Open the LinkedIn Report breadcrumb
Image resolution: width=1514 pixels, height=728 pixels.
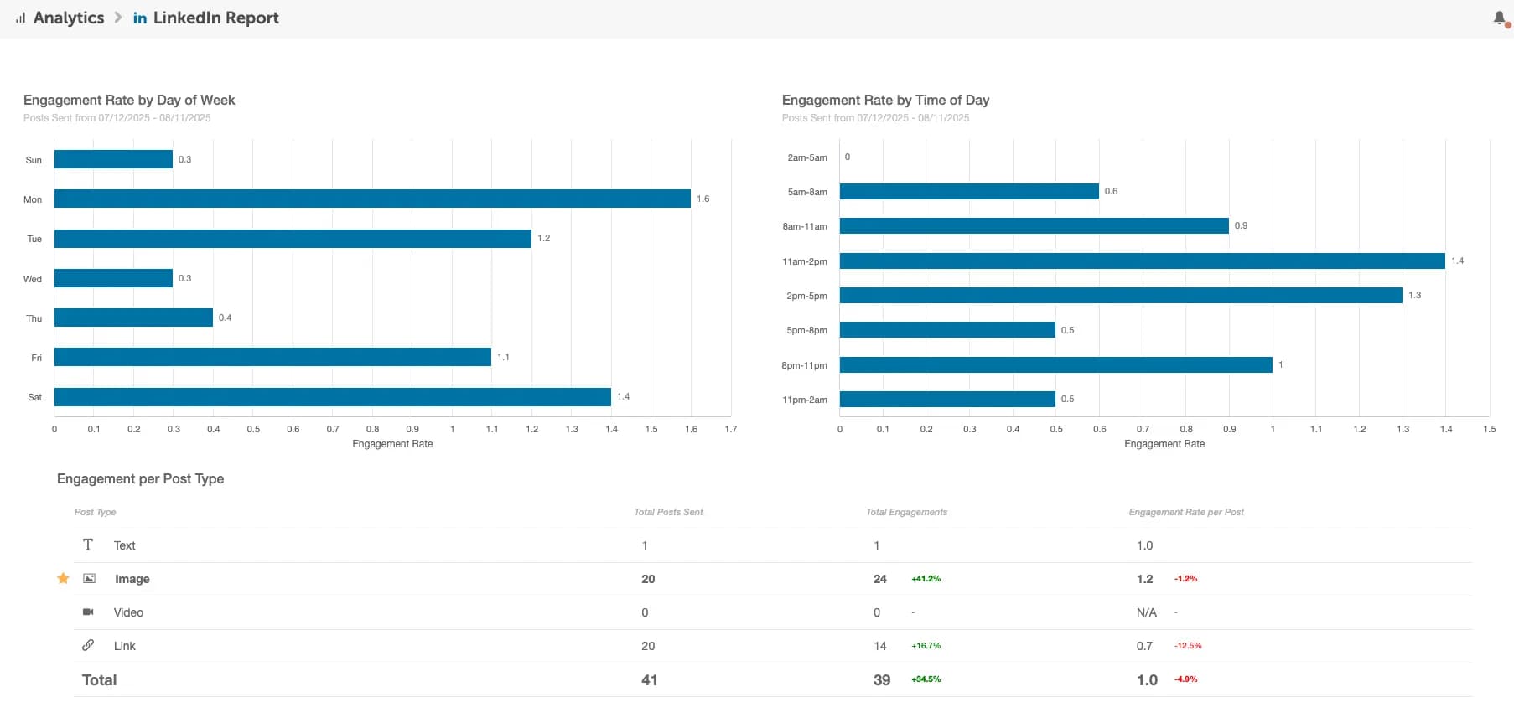point(215,18)
